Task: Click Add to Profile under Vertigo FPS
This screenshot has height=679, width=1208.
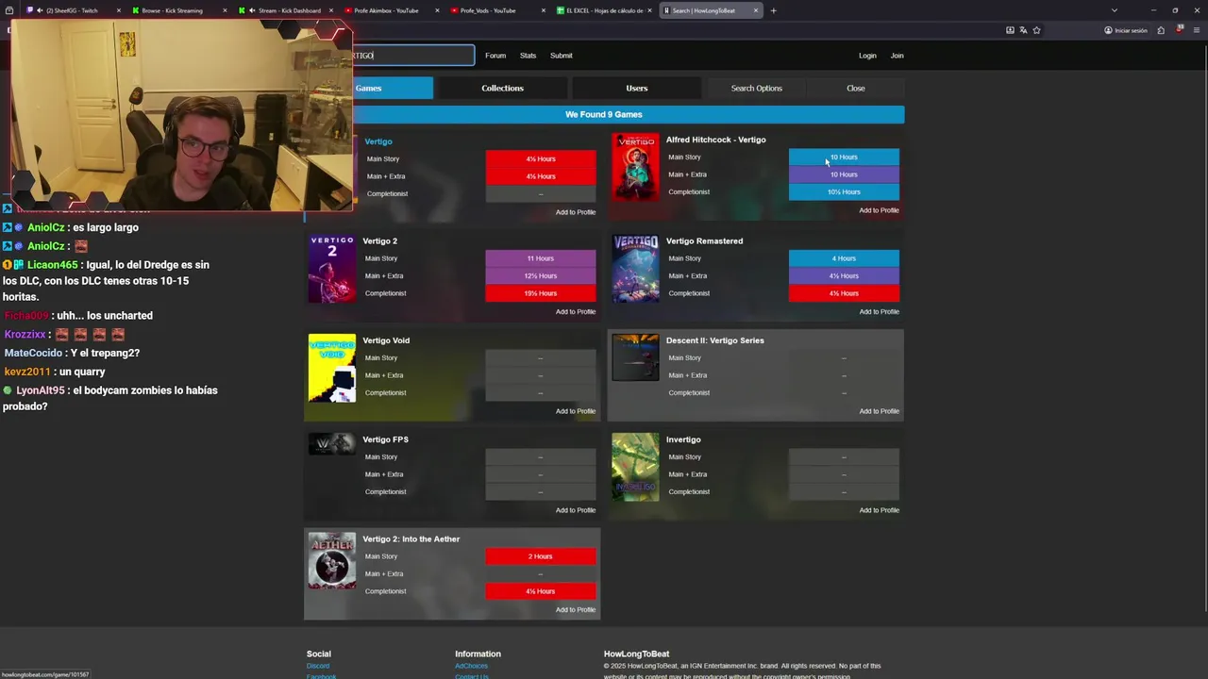Action: pos(576,510)
